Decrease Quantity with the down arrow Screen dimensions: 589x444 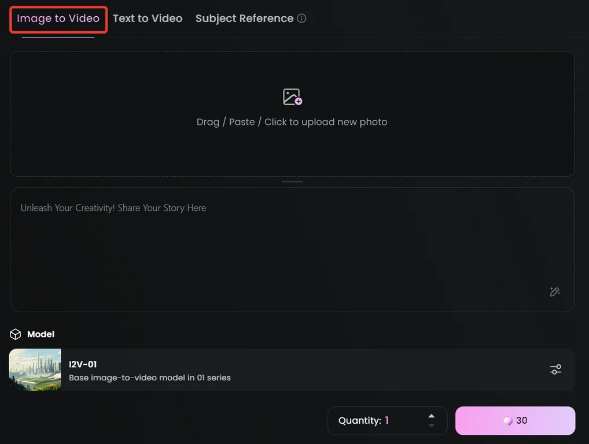[x=431, y=426]
